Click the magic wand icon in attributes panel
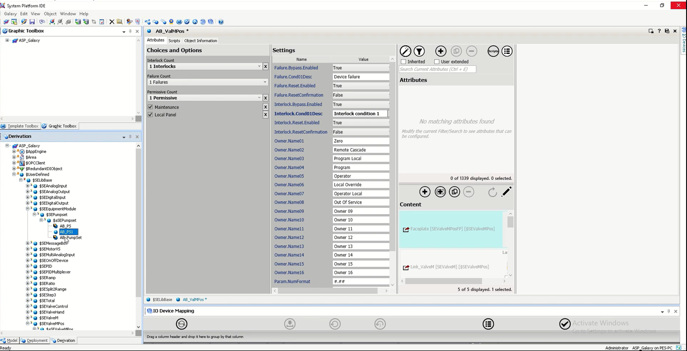Screen dimensions: 687x351 (x=405, y=51)
